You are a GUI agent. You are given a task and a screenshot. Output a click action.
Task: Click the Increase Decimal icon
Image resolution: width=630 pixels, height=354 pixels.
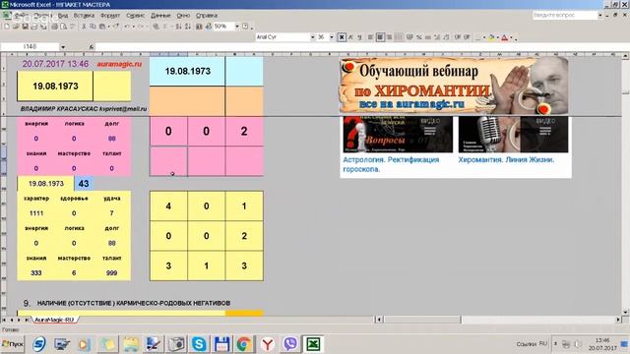(x=437, y=37)
